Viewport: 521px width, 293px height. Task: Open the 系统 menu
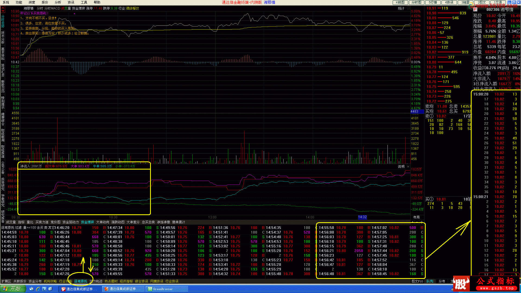point(6,2)
